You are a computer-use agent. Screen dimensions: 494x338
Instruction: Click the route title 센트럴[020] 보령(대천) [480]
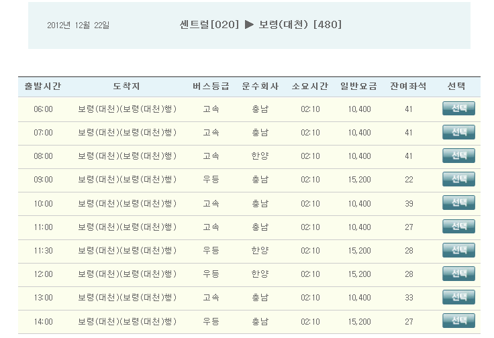pos(260,24)
